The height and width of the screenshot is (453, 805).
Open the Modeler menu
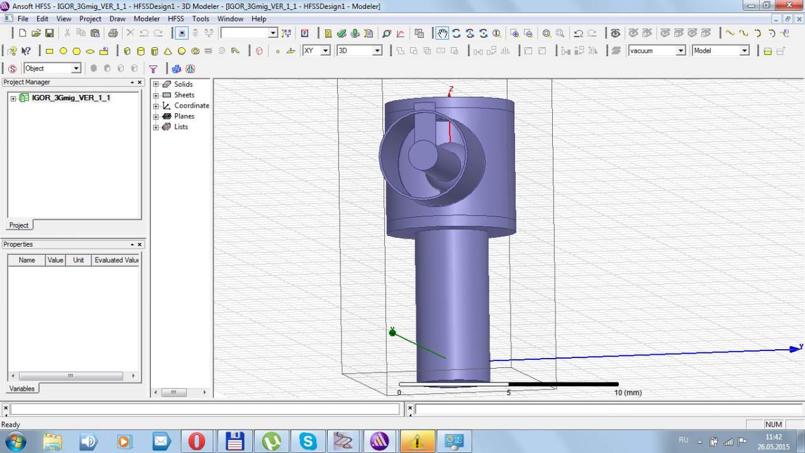(x=147, y=19)
